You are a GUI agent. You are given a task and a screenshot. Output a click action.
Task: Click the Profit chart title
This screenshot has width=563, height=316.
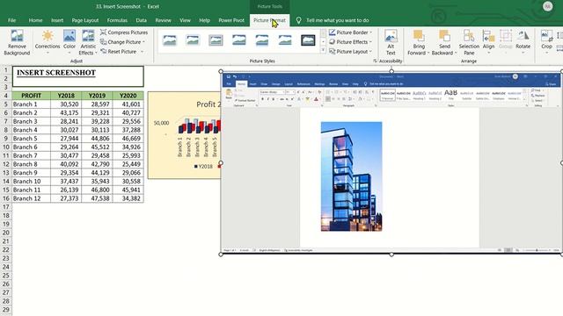pyautogui.click(x=208, y=104)
